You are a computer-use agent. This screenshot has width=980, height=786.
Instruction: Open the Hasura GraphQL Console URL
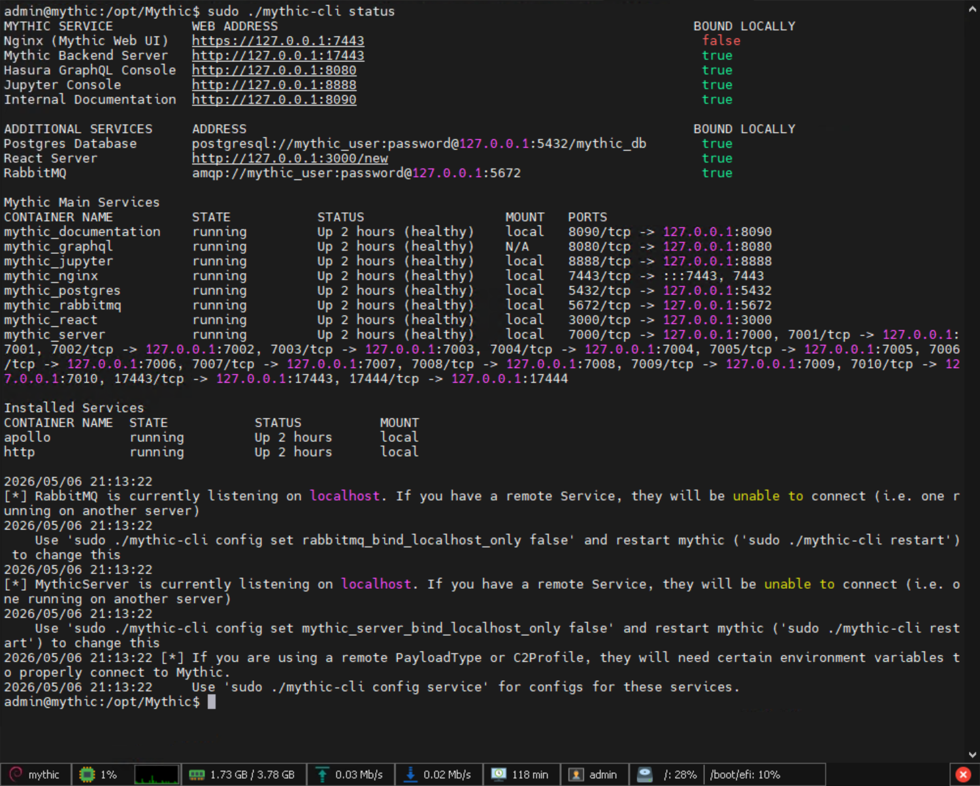[x=274, y=70]
